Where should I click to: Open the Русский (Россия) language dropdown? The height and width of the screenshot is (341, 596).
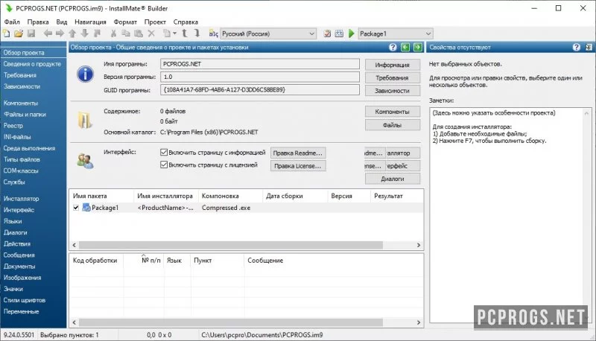pyautogui.click(x=268, y=34)
